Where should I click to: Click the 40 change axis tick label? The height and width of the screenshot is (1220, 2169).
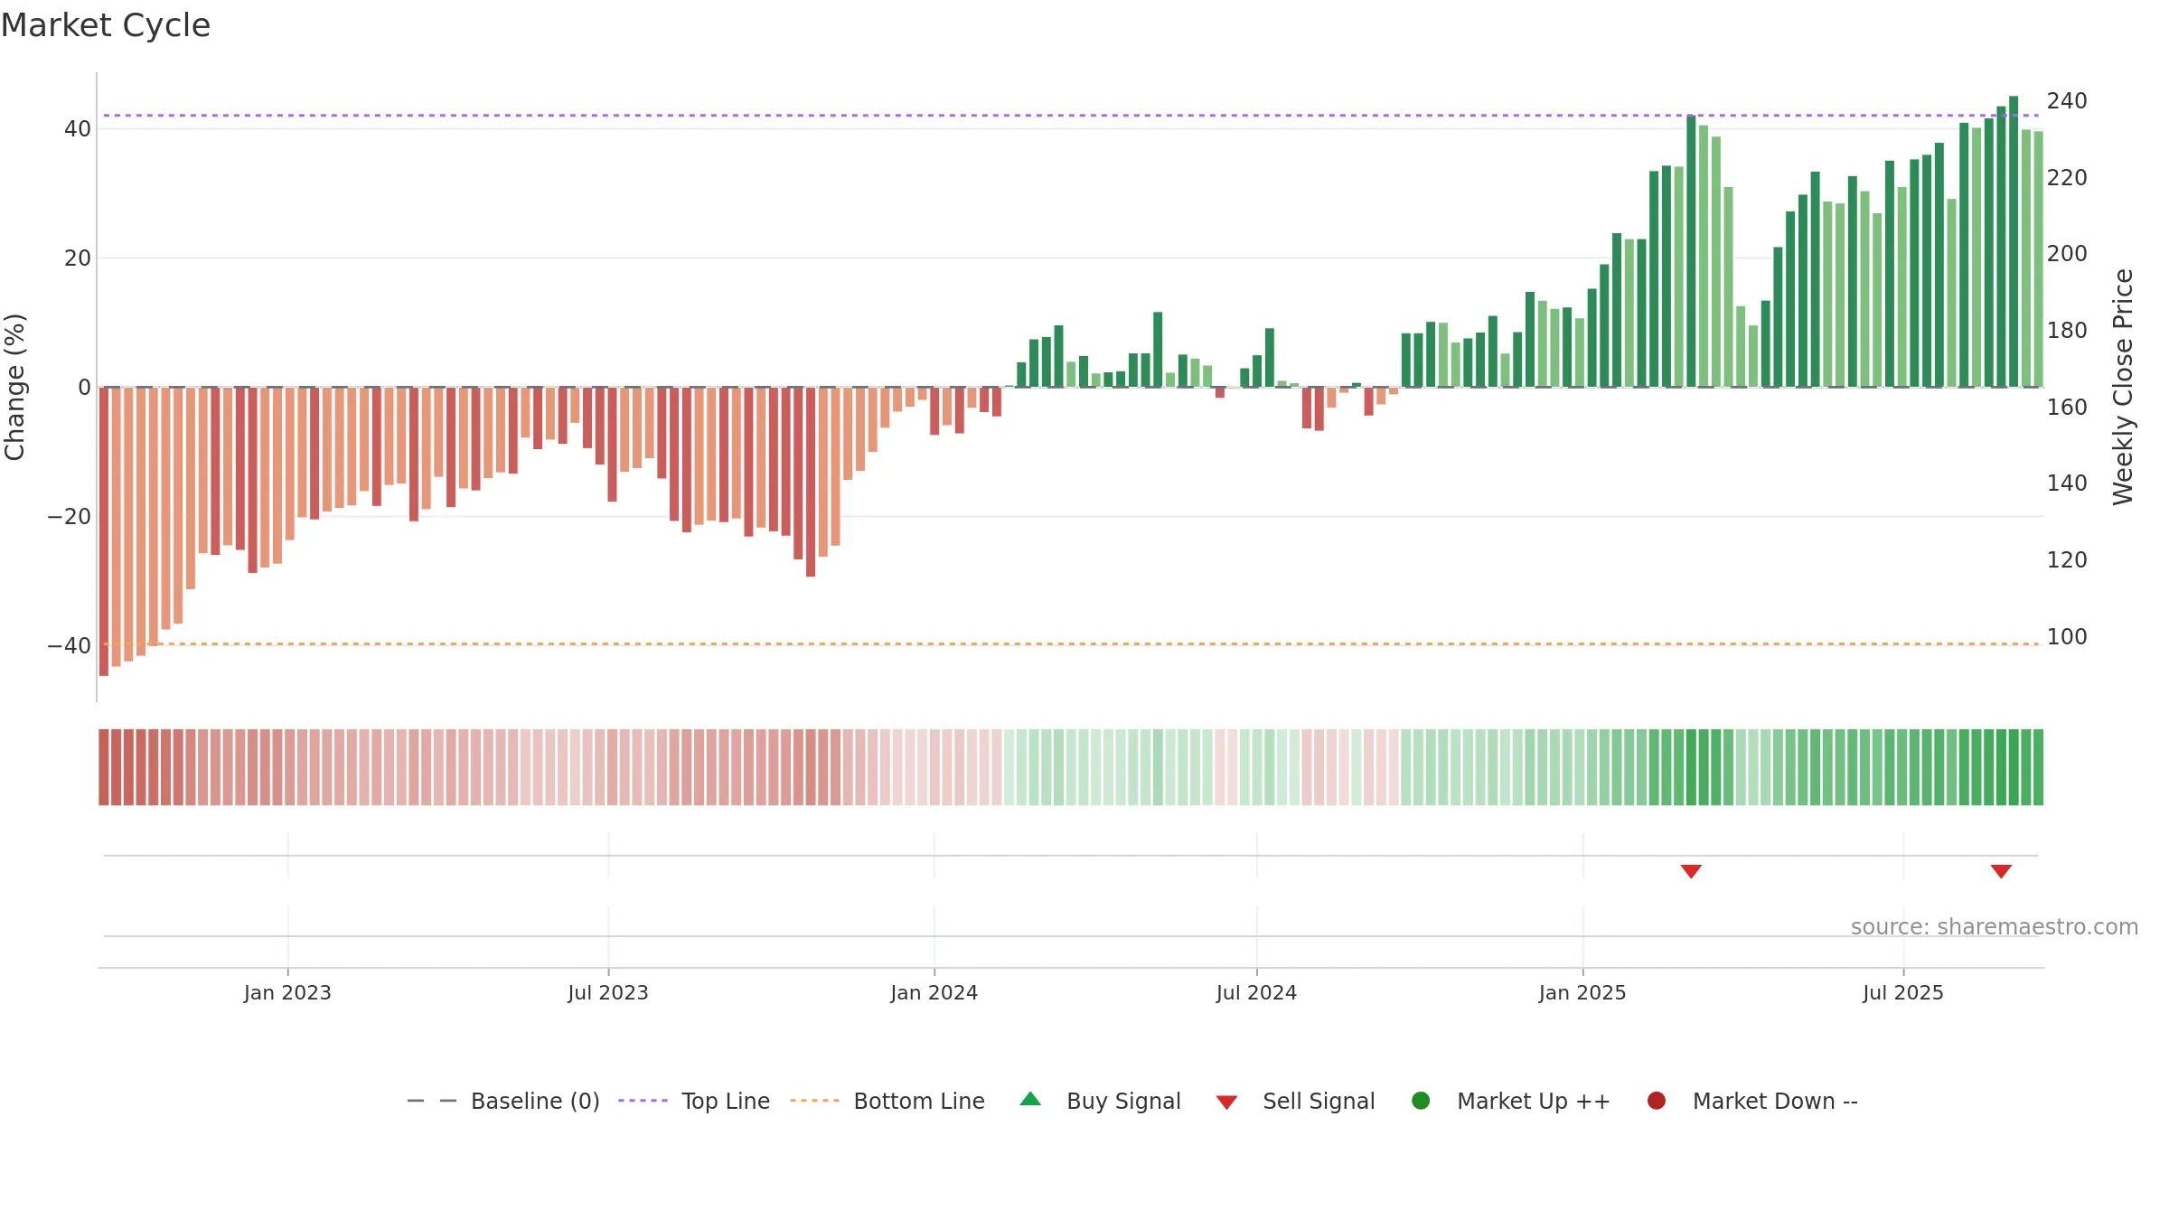pyautogui.click(x=78, y=129)
